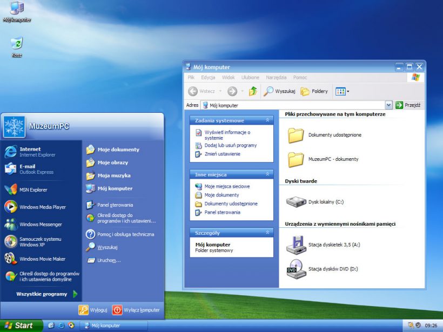The image size is (443, 332).
Task: Open Windows Movie Maker from Start menu
Action: click(42, 259)
